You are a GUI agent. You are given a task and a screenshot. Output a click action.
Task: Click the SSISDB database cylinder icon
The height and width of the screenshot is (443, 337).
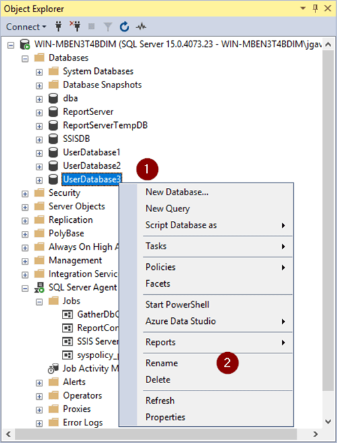(53, 139)
